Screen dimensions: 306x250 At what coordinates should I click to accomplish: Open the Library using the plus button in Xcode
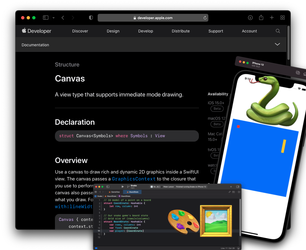231,187
